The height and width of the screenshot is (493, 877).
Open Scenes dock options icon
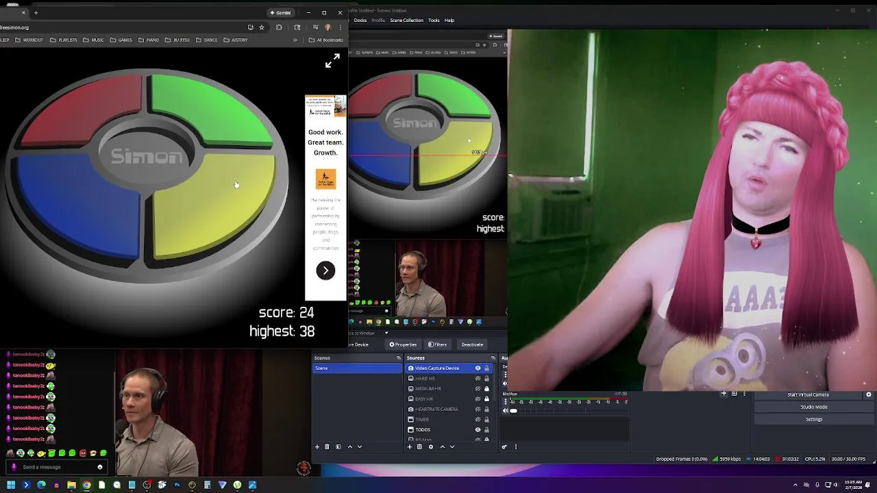[398, 358]
